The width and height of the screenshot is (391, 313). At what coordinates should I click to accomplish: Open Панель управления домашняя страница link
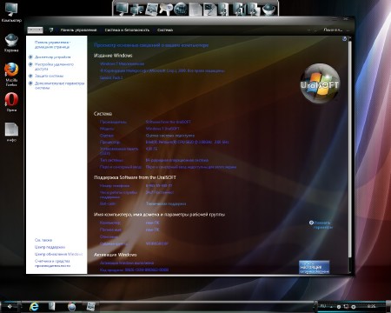click(52, 44)
